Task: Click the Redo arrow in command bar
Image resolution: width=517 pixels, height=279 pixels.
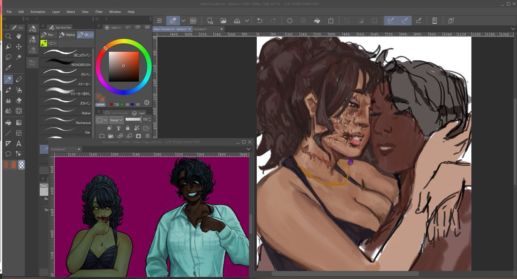Action: 273,20
